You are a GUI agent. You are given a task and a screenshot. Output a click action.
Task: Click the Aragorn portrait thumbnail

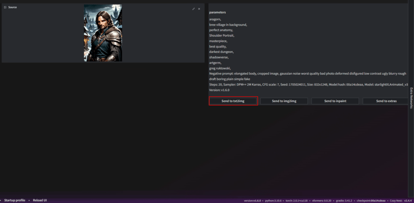pos(103,33)
